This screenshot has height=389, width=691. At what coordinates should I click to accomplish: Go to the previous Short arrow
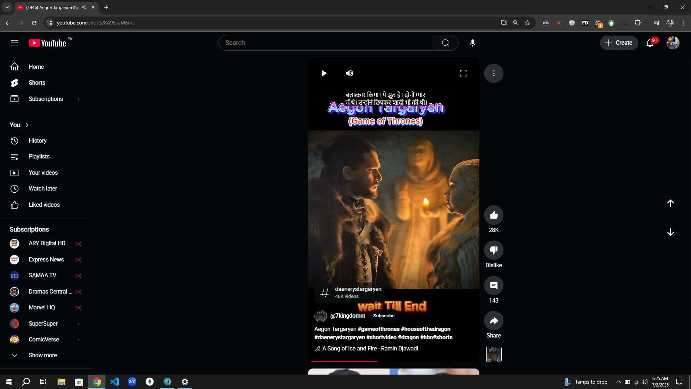(x=670, y=203)
